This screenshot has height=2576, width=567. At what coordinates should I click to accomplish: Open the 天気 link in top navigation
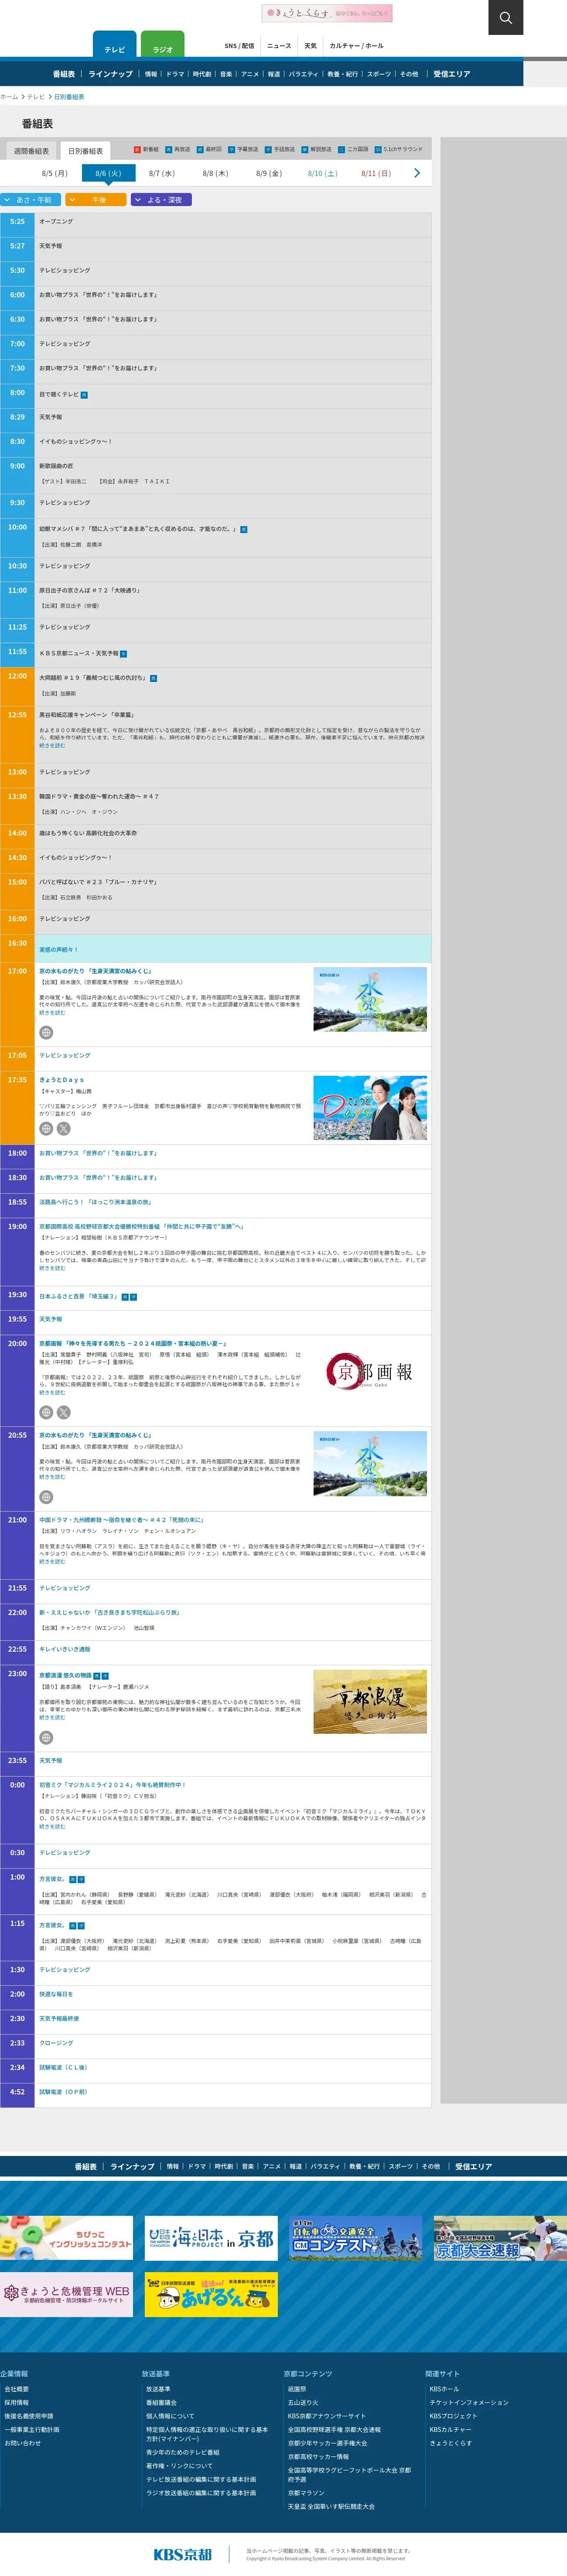tap(311, 46)
